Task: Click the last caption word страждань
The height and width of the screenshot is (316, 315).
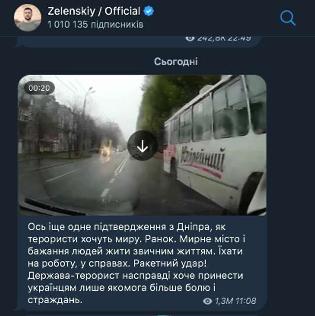Action: (55, 300)
